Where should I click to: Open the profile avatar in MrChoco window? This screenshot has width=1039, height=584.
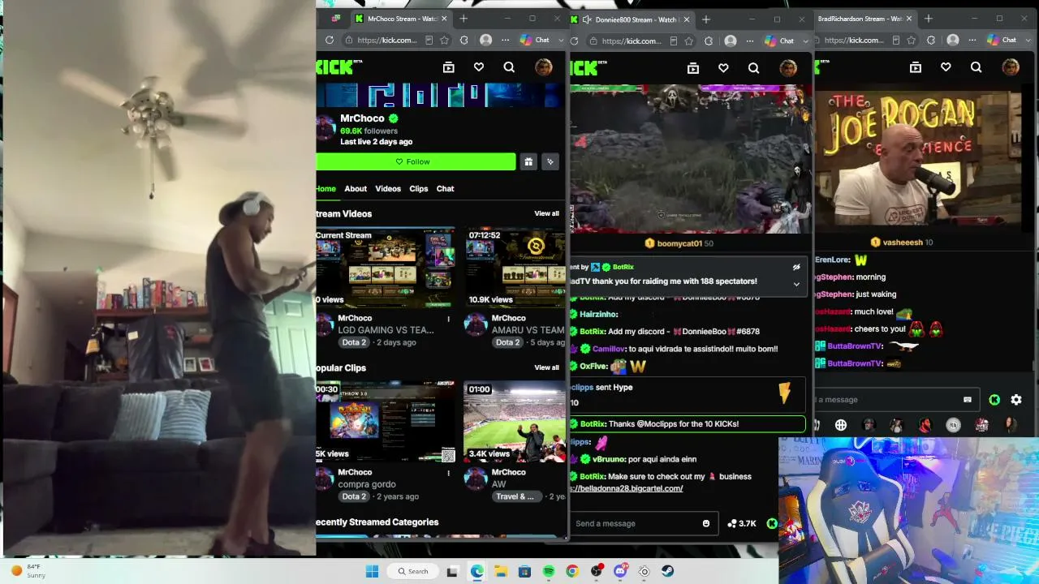coord(543,68)
